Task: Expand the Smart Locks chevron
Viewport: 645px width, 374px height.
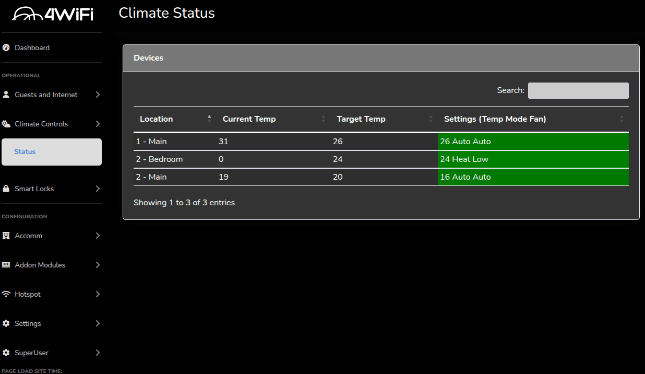Action: coord(98,189)
